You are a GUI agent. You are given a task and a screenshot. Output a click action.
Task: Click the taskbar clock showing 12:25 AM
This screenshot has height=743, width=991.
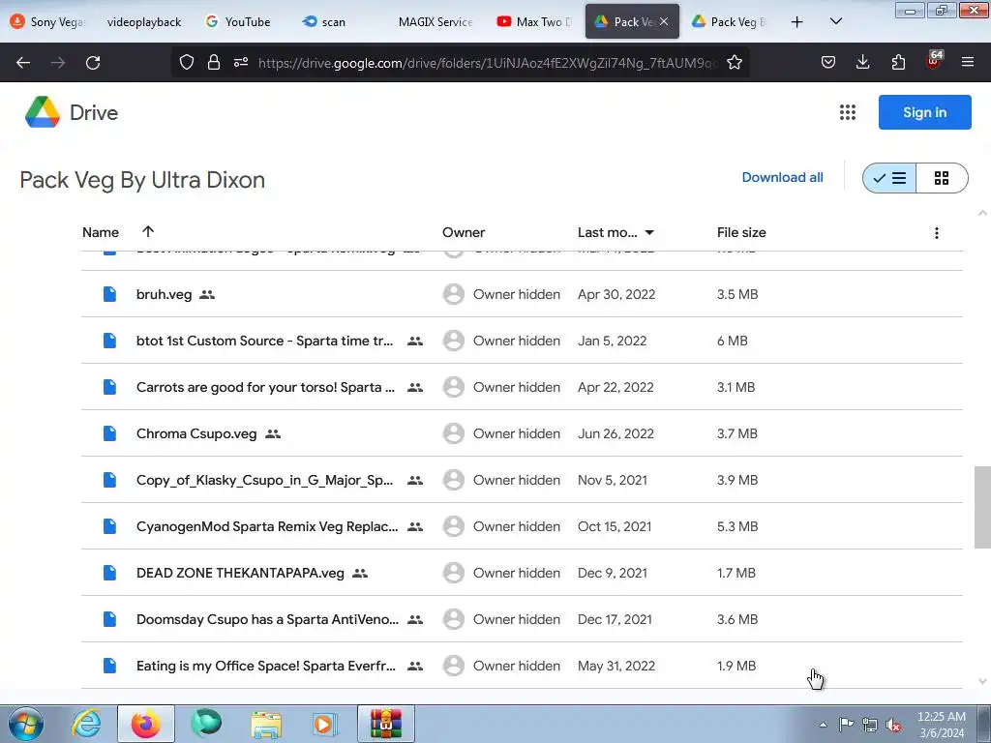pos(941,725)
